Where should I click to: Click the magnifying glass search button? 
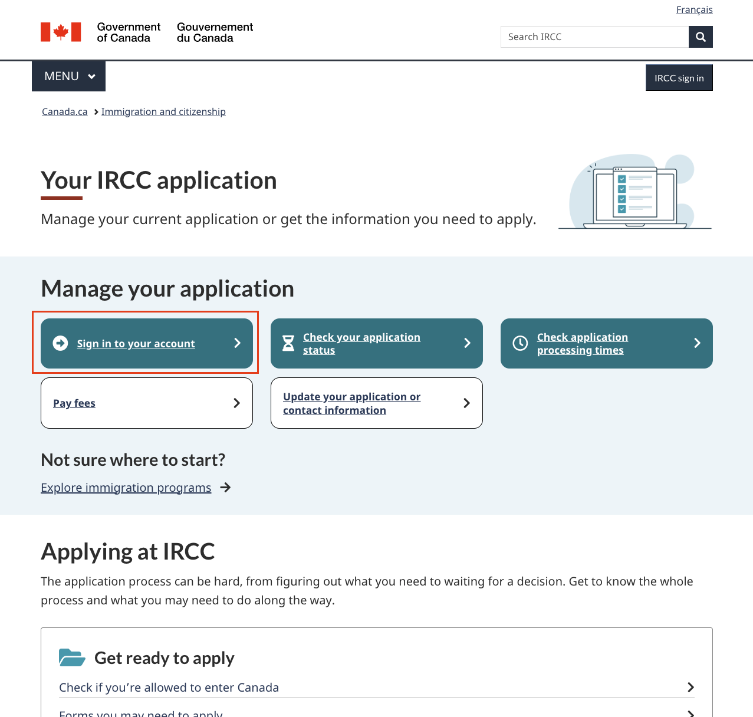[701, 37]
